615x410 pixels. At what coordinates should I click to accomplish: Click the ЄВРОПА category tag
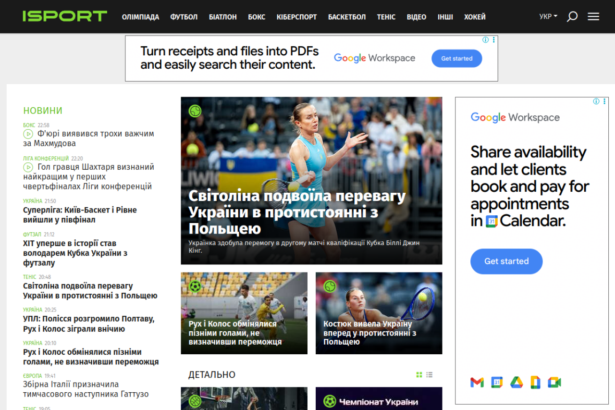point(33,376)
